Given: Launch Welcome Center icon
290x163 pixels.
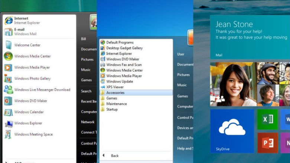Looking at the screenshot, I should (x=8, y=45).
